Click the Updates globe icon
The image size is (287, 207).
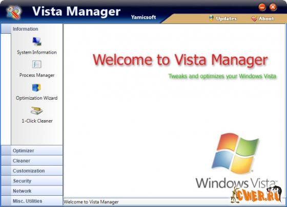tap(211, 18)
